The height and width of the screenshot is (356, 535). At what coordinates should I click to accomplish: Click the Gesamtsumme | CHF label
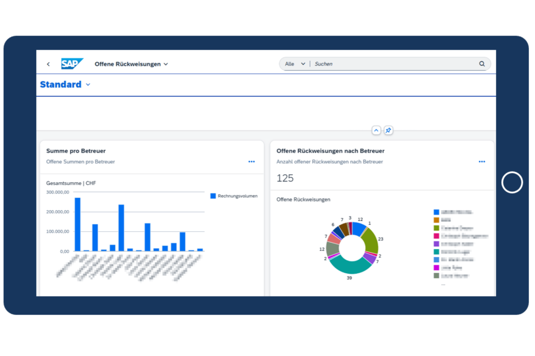coord(71,183)
